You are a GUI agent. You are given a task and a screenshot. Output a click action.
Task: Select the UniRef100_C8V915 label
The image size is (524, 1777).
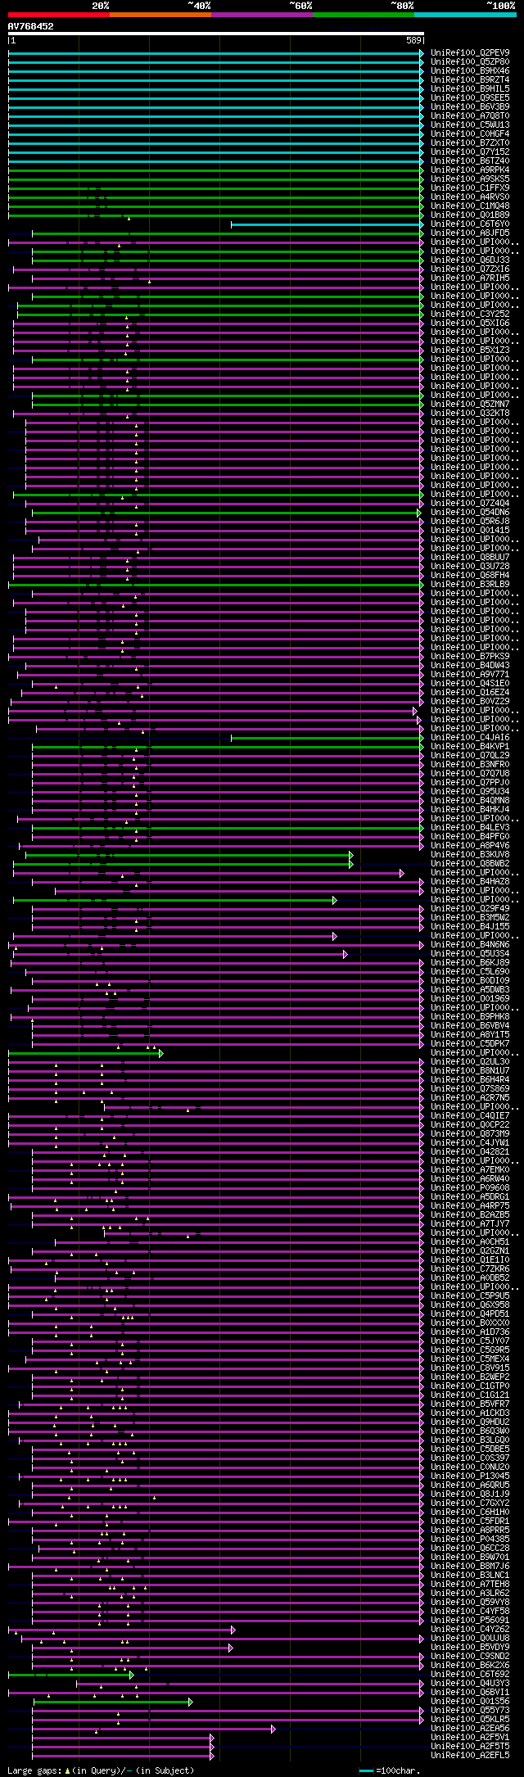click(x=470, y=1368)
